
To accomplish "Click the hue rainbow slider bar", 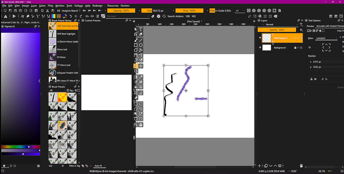I will [20, 147].
